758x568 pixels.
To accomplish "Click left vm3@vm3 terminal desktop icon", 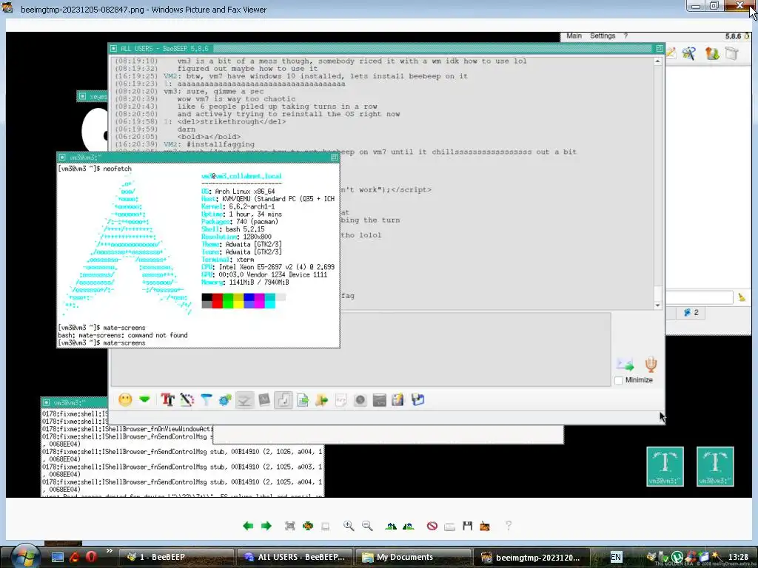I will pyautogui.click(x=665, y=466).
